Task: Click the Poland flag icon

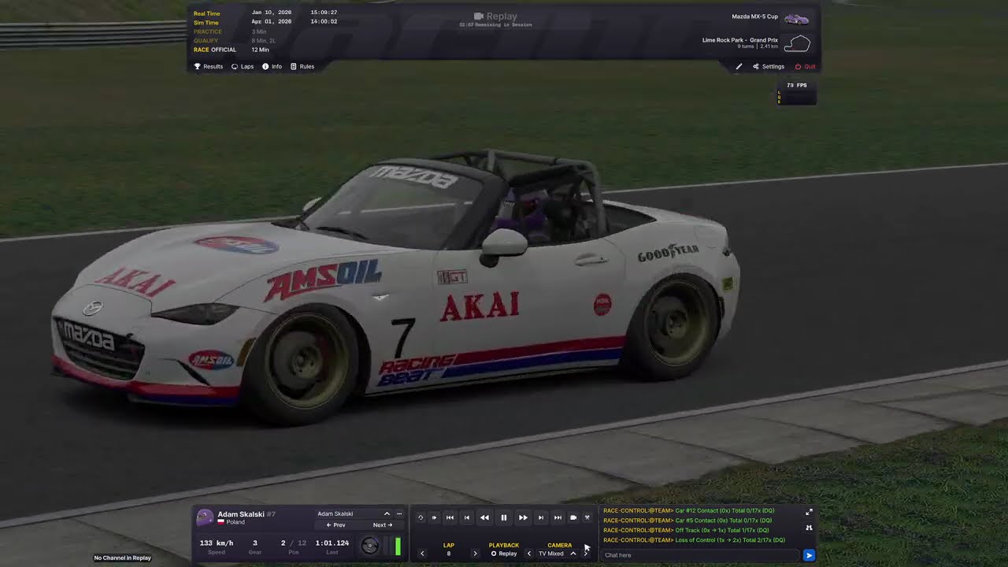Action: [x=221, y=522]
